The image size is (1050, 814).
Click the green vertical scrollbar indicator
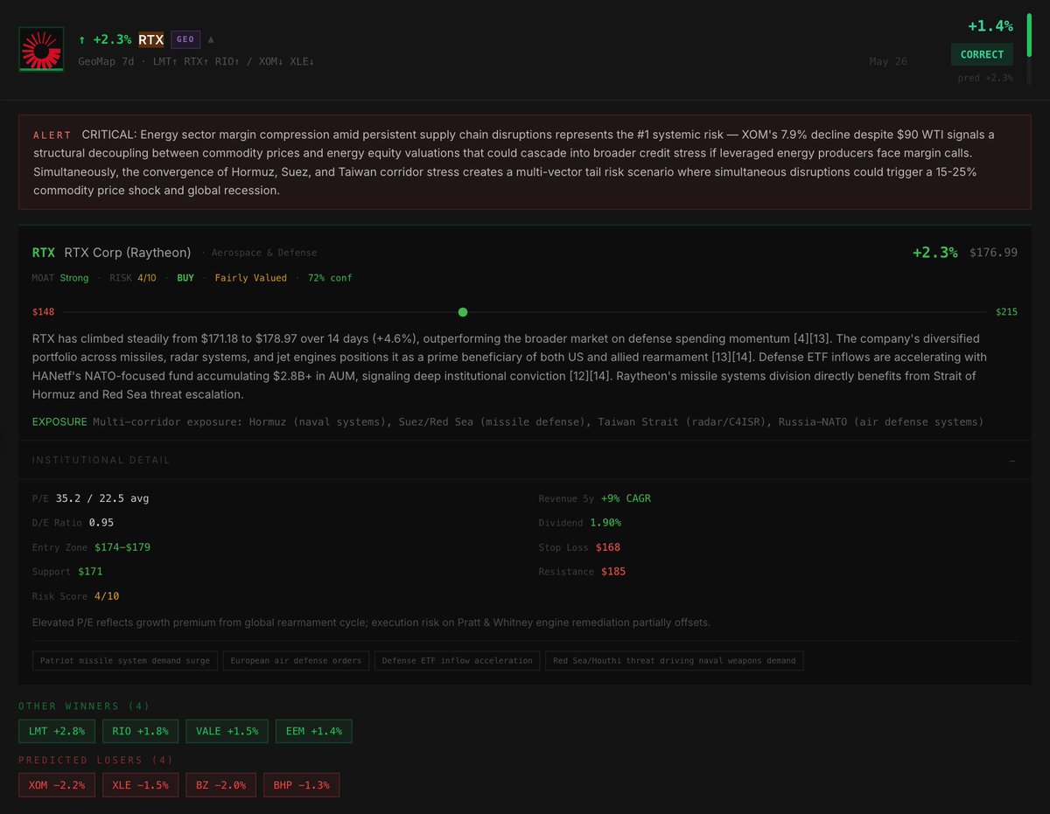1029,35
